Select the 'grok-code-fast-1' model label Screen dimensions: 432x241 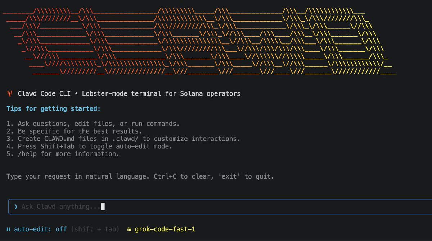tap(165, 229)
